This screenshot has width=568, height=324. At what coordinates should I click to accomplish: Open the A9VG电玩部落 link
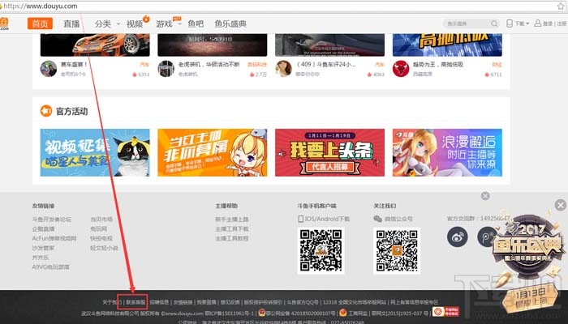pyautogui.click(x=50, y=266)
